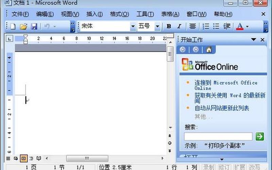Click the tab stop selector box
This screenshot has width=272, height=170.
(10, 38)
